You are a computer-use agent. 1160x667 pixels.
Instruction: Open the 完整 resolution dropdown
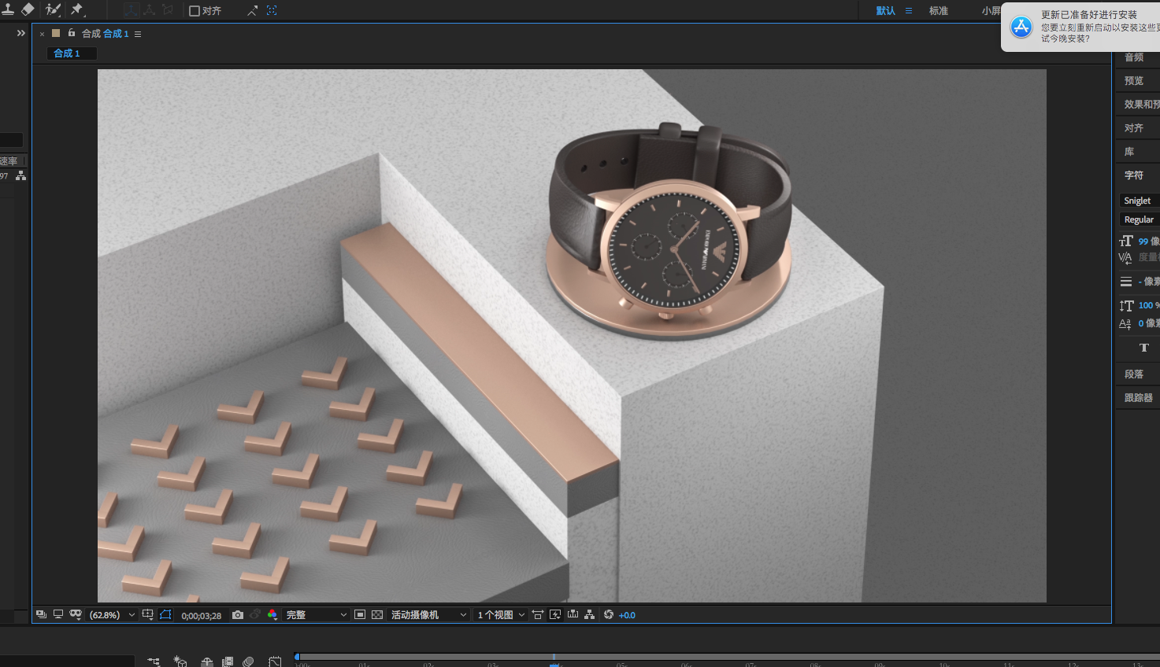(316, 615)
